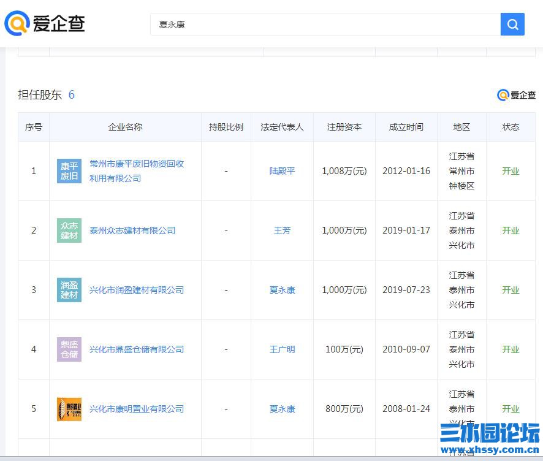Open 兴化市康明置业有限公司 company link
The image size is (543, 461).
coord(137,409)
